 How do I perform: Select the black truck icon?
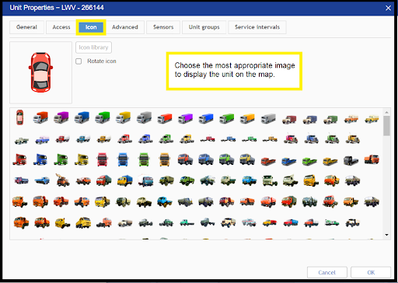(x=351, y=160)
